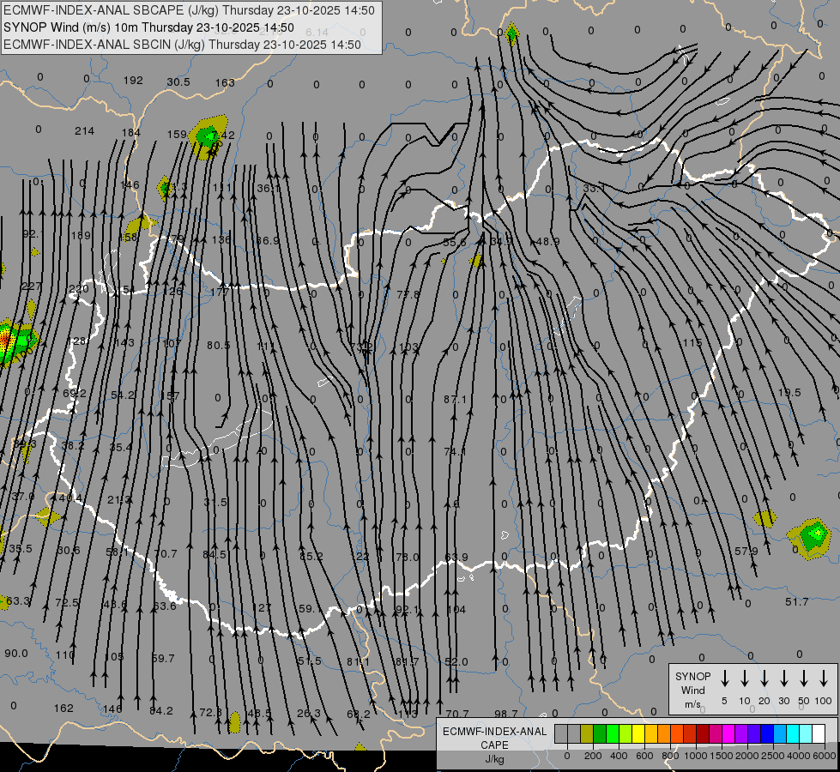
Task: Pick the light yellow-green CAPE legend swatch
Action: click(625, 734)
